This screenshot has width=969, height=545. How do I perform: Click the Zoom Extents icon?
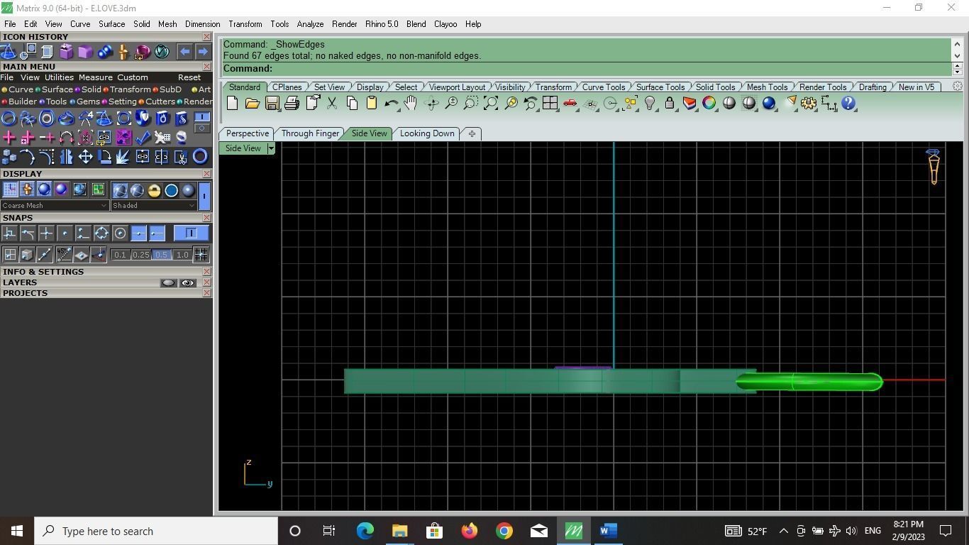click(490, 104)
